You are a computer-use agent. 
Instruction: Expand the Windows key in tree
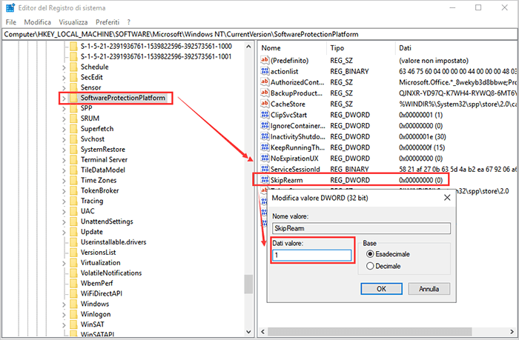(x=63, y=304)
